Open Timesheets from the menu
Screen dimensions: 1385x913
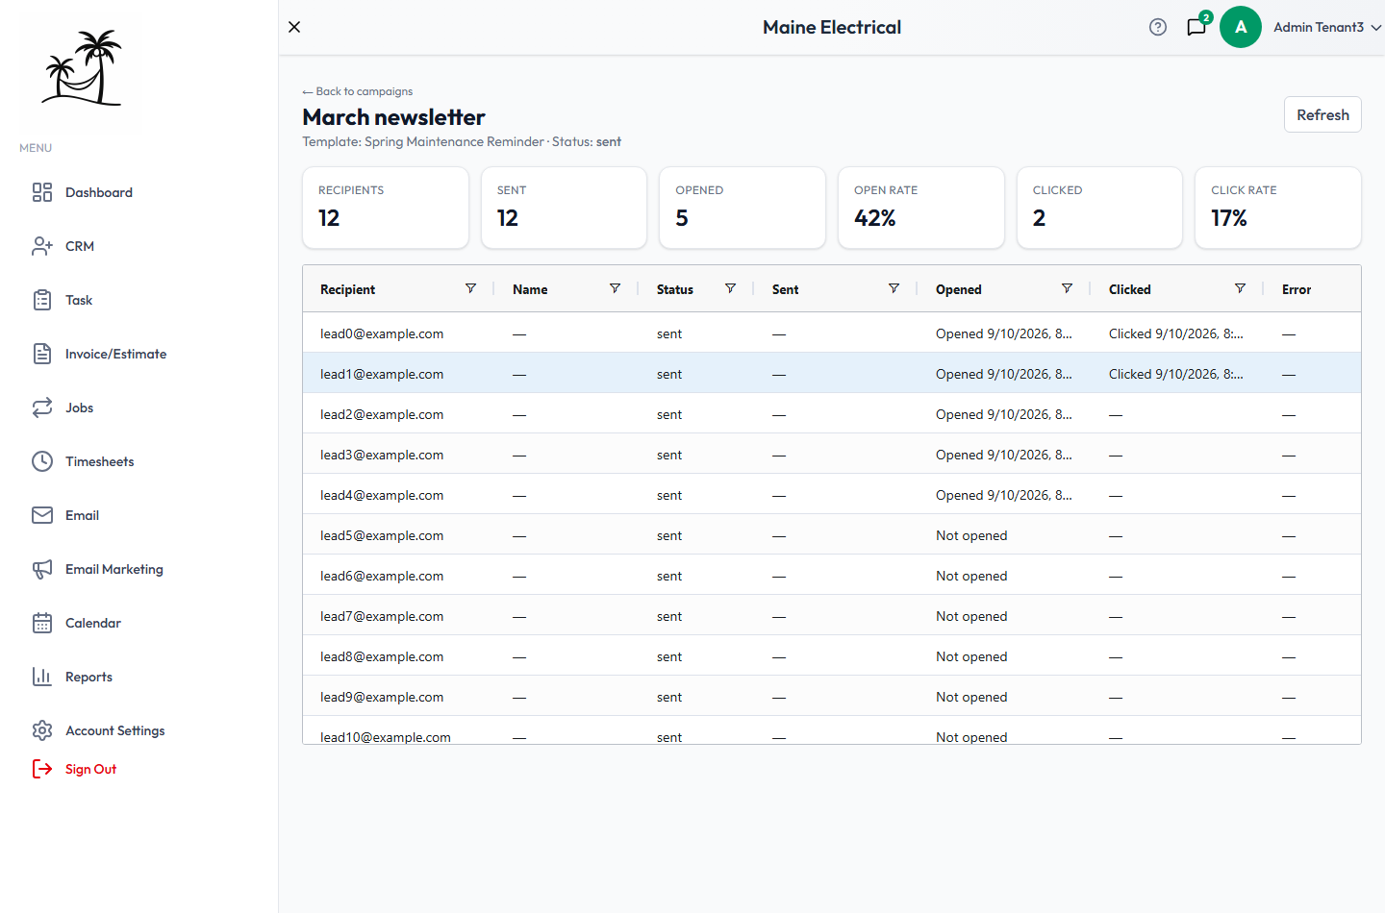100,461
